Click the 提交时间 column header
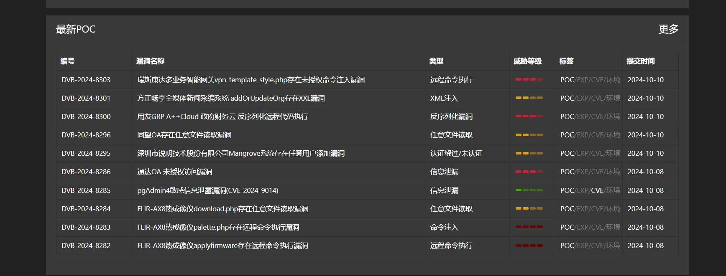The height and width of the screenshot is (276, 726). [640, 61]
